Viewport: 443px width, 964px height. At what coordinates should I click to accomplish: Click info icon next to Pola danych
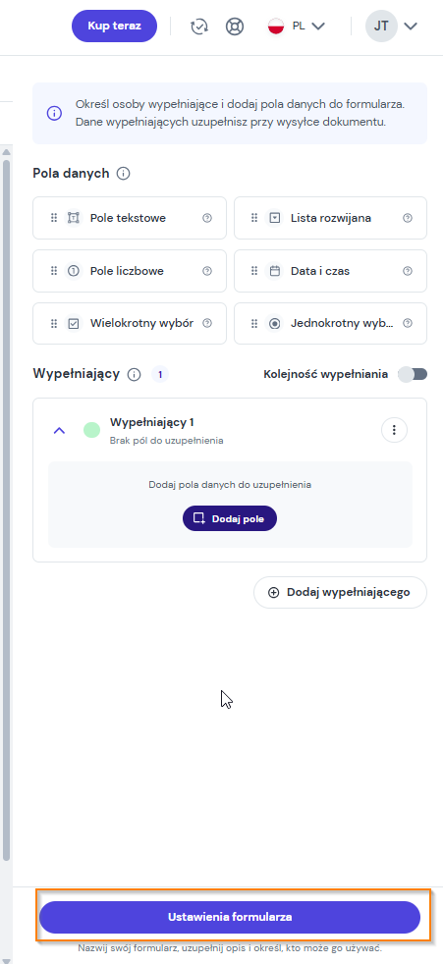click(x=123, y=174)
